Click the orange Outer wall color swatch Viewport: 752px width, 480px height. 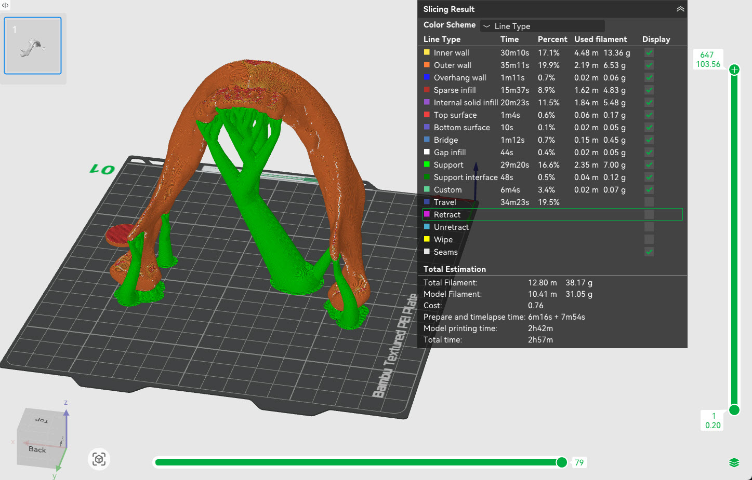pyautogui.click(x=427, y=65)
